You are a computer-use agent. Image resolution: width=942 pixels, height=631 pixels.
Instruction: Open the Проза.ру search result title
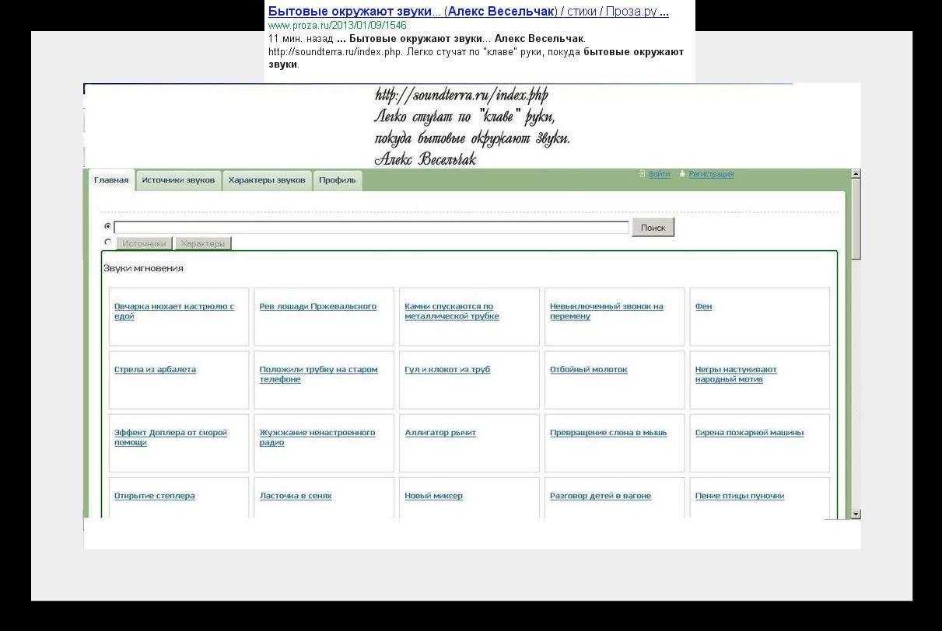click(468, 12)
